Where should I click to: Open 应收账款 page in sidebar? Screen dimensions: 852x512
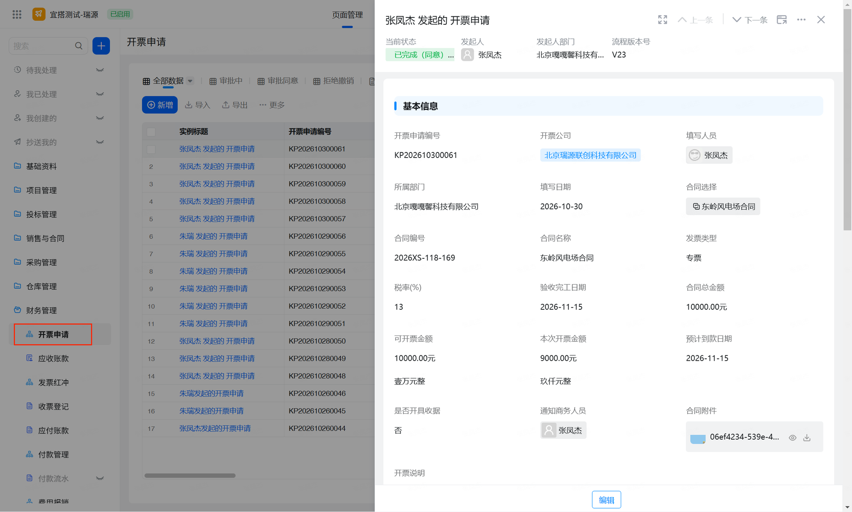coord(53,359)
